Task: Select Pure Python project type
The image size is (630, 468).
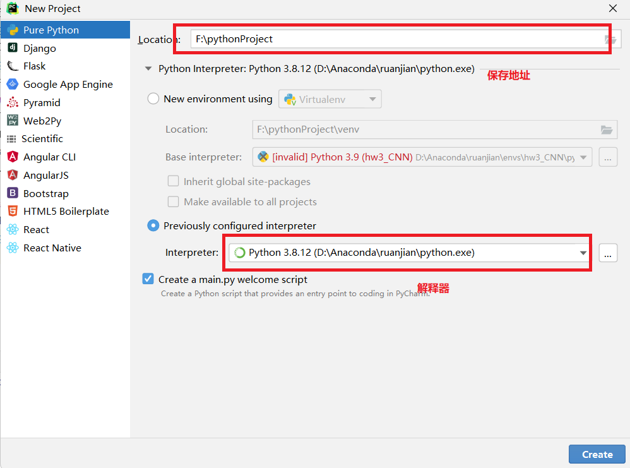Action: coord(65,30)
